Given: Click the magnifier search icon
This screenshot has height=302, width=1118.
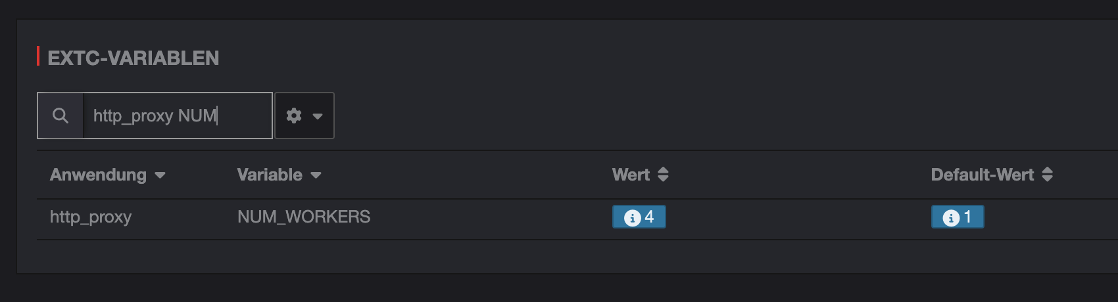Looking at the screenshot, I should tap(61, 116).
